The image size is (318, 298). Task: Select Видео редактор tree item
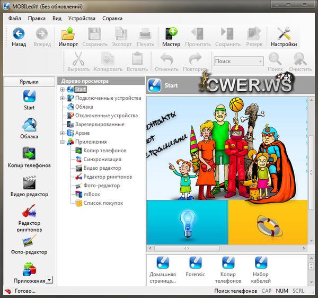(102, 168)
